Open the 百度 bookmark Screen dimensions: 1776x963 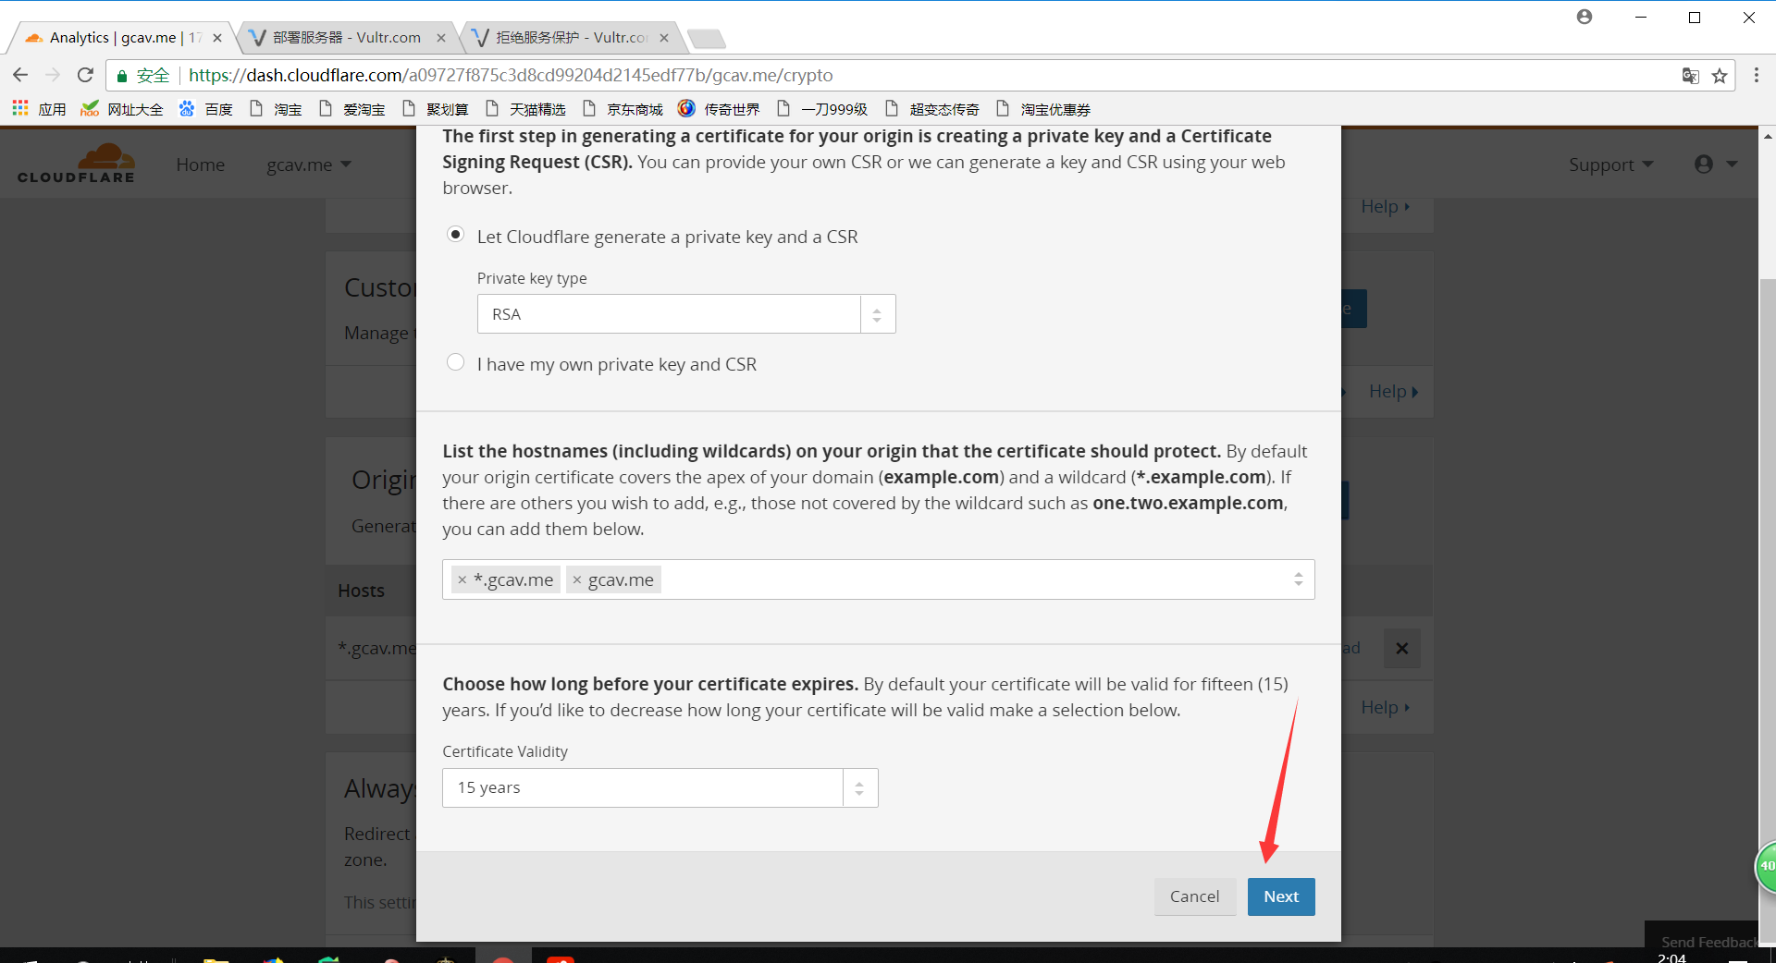[x=206, y=109]
